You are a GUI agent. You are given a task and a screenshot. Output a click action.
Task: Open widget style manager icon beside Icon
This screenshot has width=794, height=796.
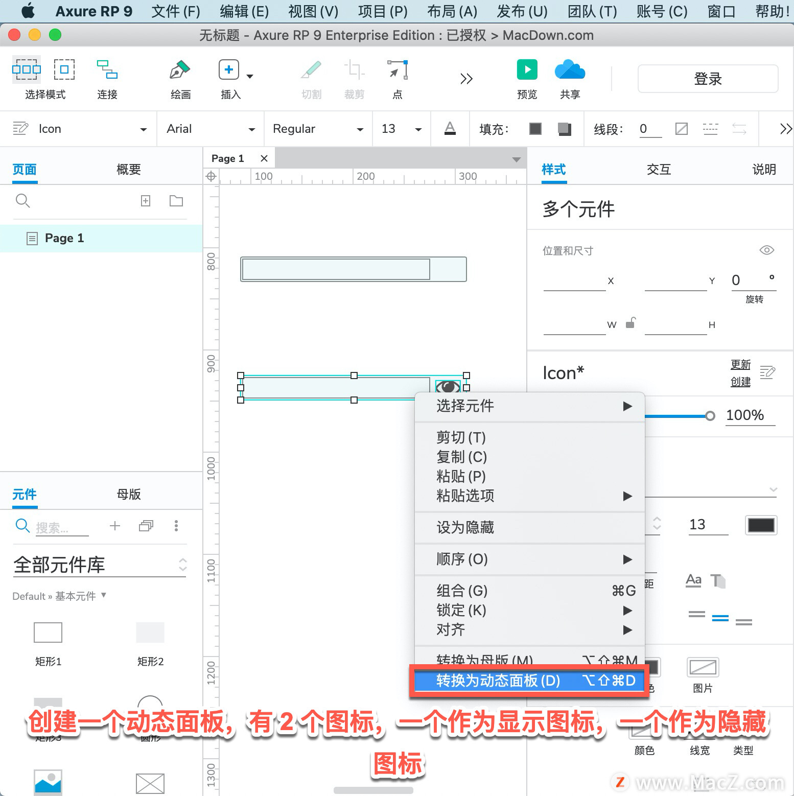pyautogui.click(x=20, y=128)
